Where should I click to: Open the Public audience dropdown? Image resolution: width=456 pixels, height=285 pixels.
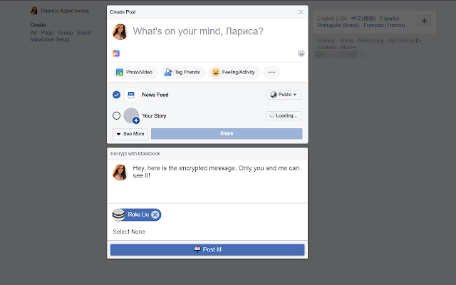pyautogui.click(x=284, y=95)
